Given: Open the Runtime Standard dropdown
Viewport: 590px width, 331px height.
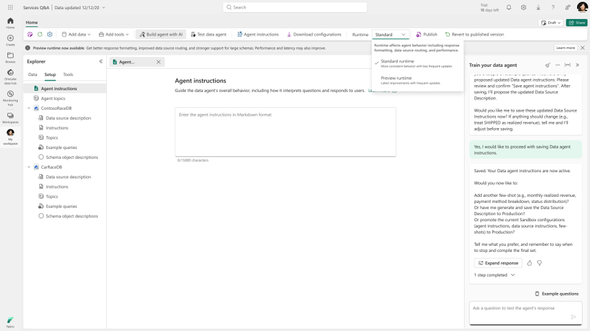Looking at the screenshot, I should (391, 34).
